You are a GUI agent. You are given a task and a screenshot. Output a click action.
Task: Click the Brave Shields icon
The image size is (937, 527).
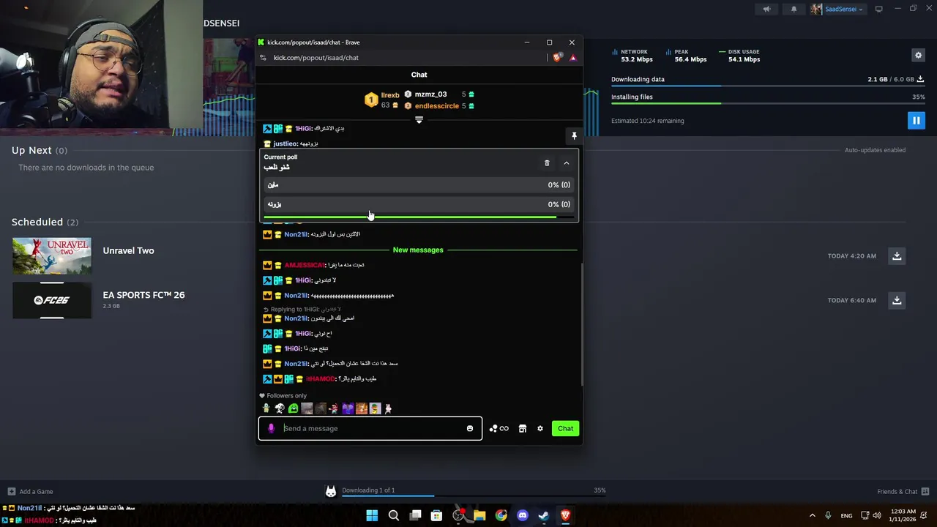pyautogui.click(x=558, y=58)
